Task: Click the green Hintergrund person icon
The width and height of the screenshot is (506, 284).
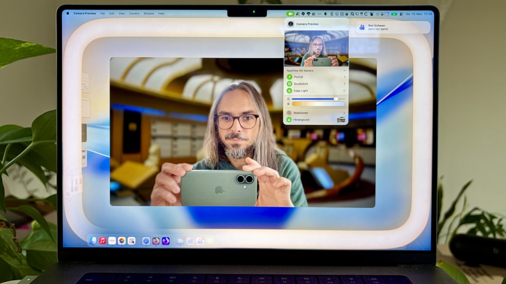Action: (289, 119)
